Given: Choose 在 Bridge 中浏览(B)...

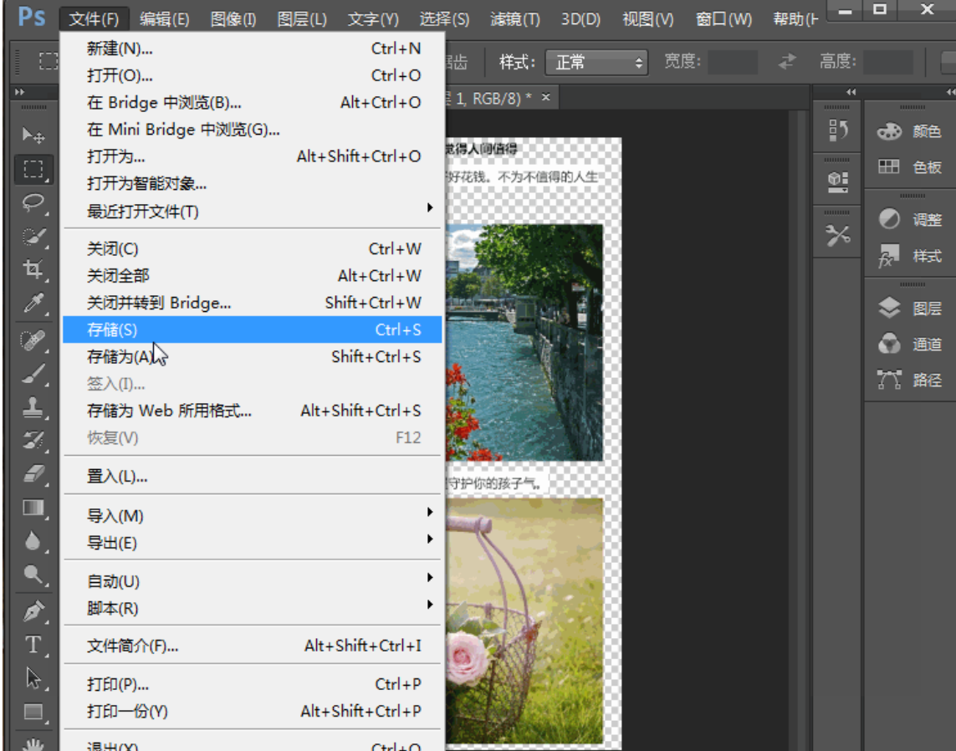Looking at the screenshot, I should point(253,102).
